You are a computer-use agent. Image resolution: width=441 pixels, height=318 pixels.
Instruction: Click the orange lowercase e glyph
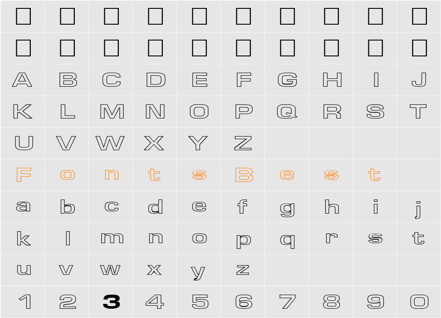point(287,175)
